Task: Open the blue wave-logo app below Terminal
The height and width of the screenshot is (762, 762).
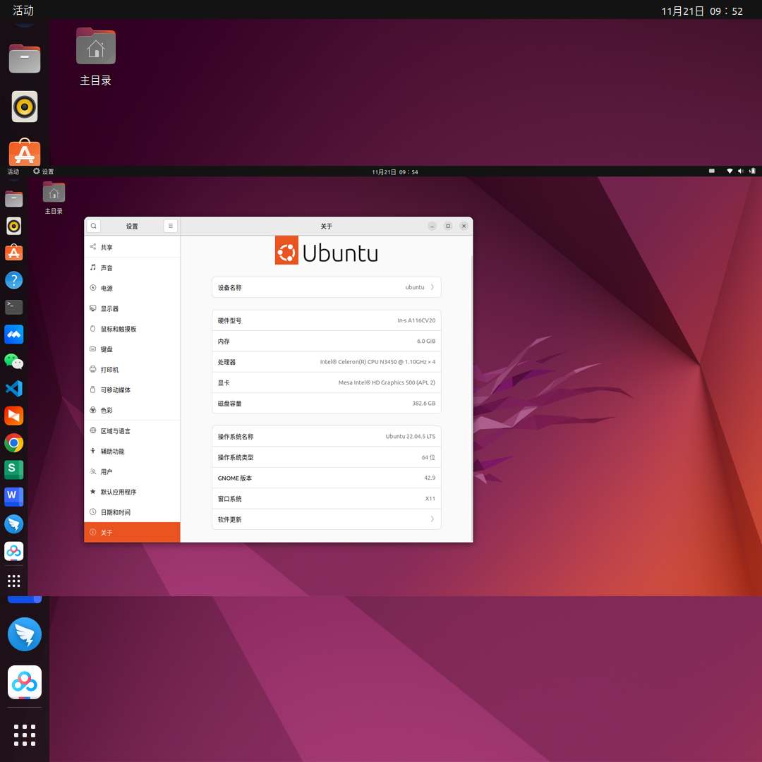Action: (x=13, y=334)
